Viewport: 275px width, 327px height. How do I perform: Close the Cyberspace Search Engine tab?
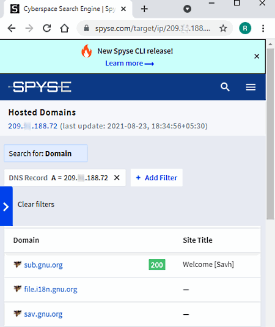coord(123,9)
